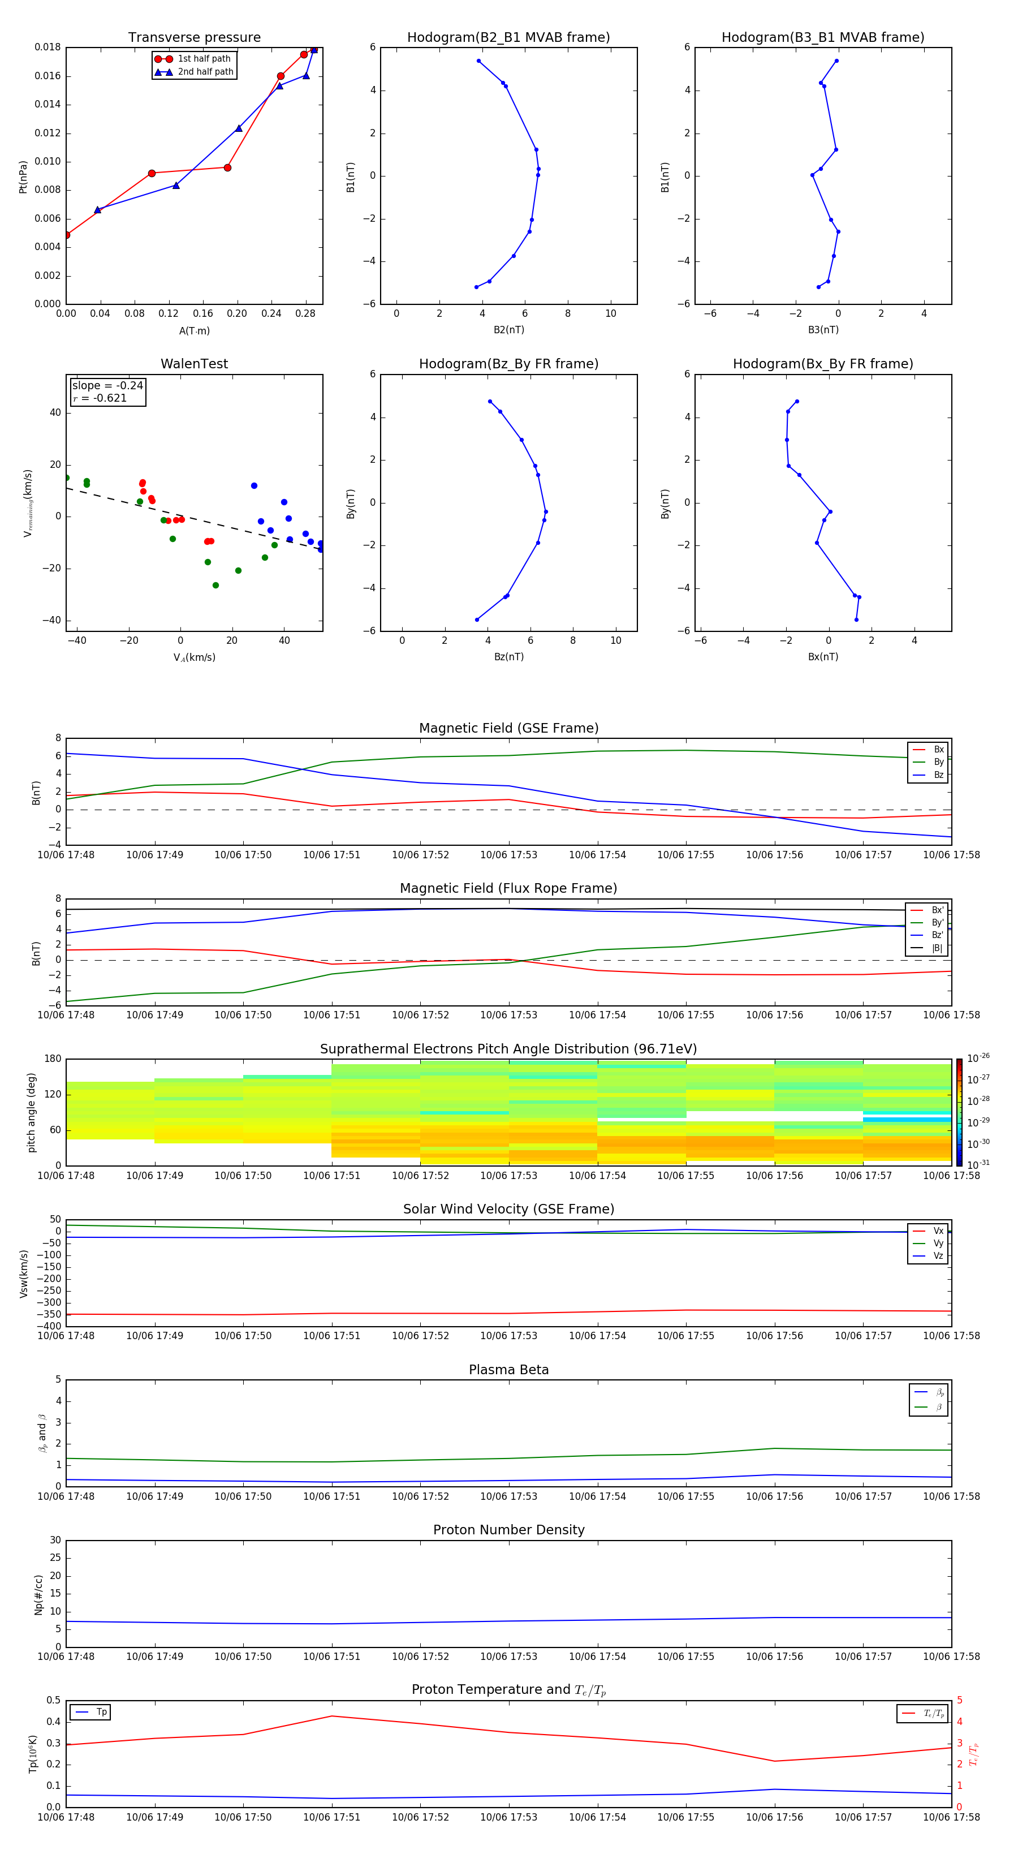Select Bx' in the Flux Rope legend
The image size is (1018, 1867).
click(928, 910)
